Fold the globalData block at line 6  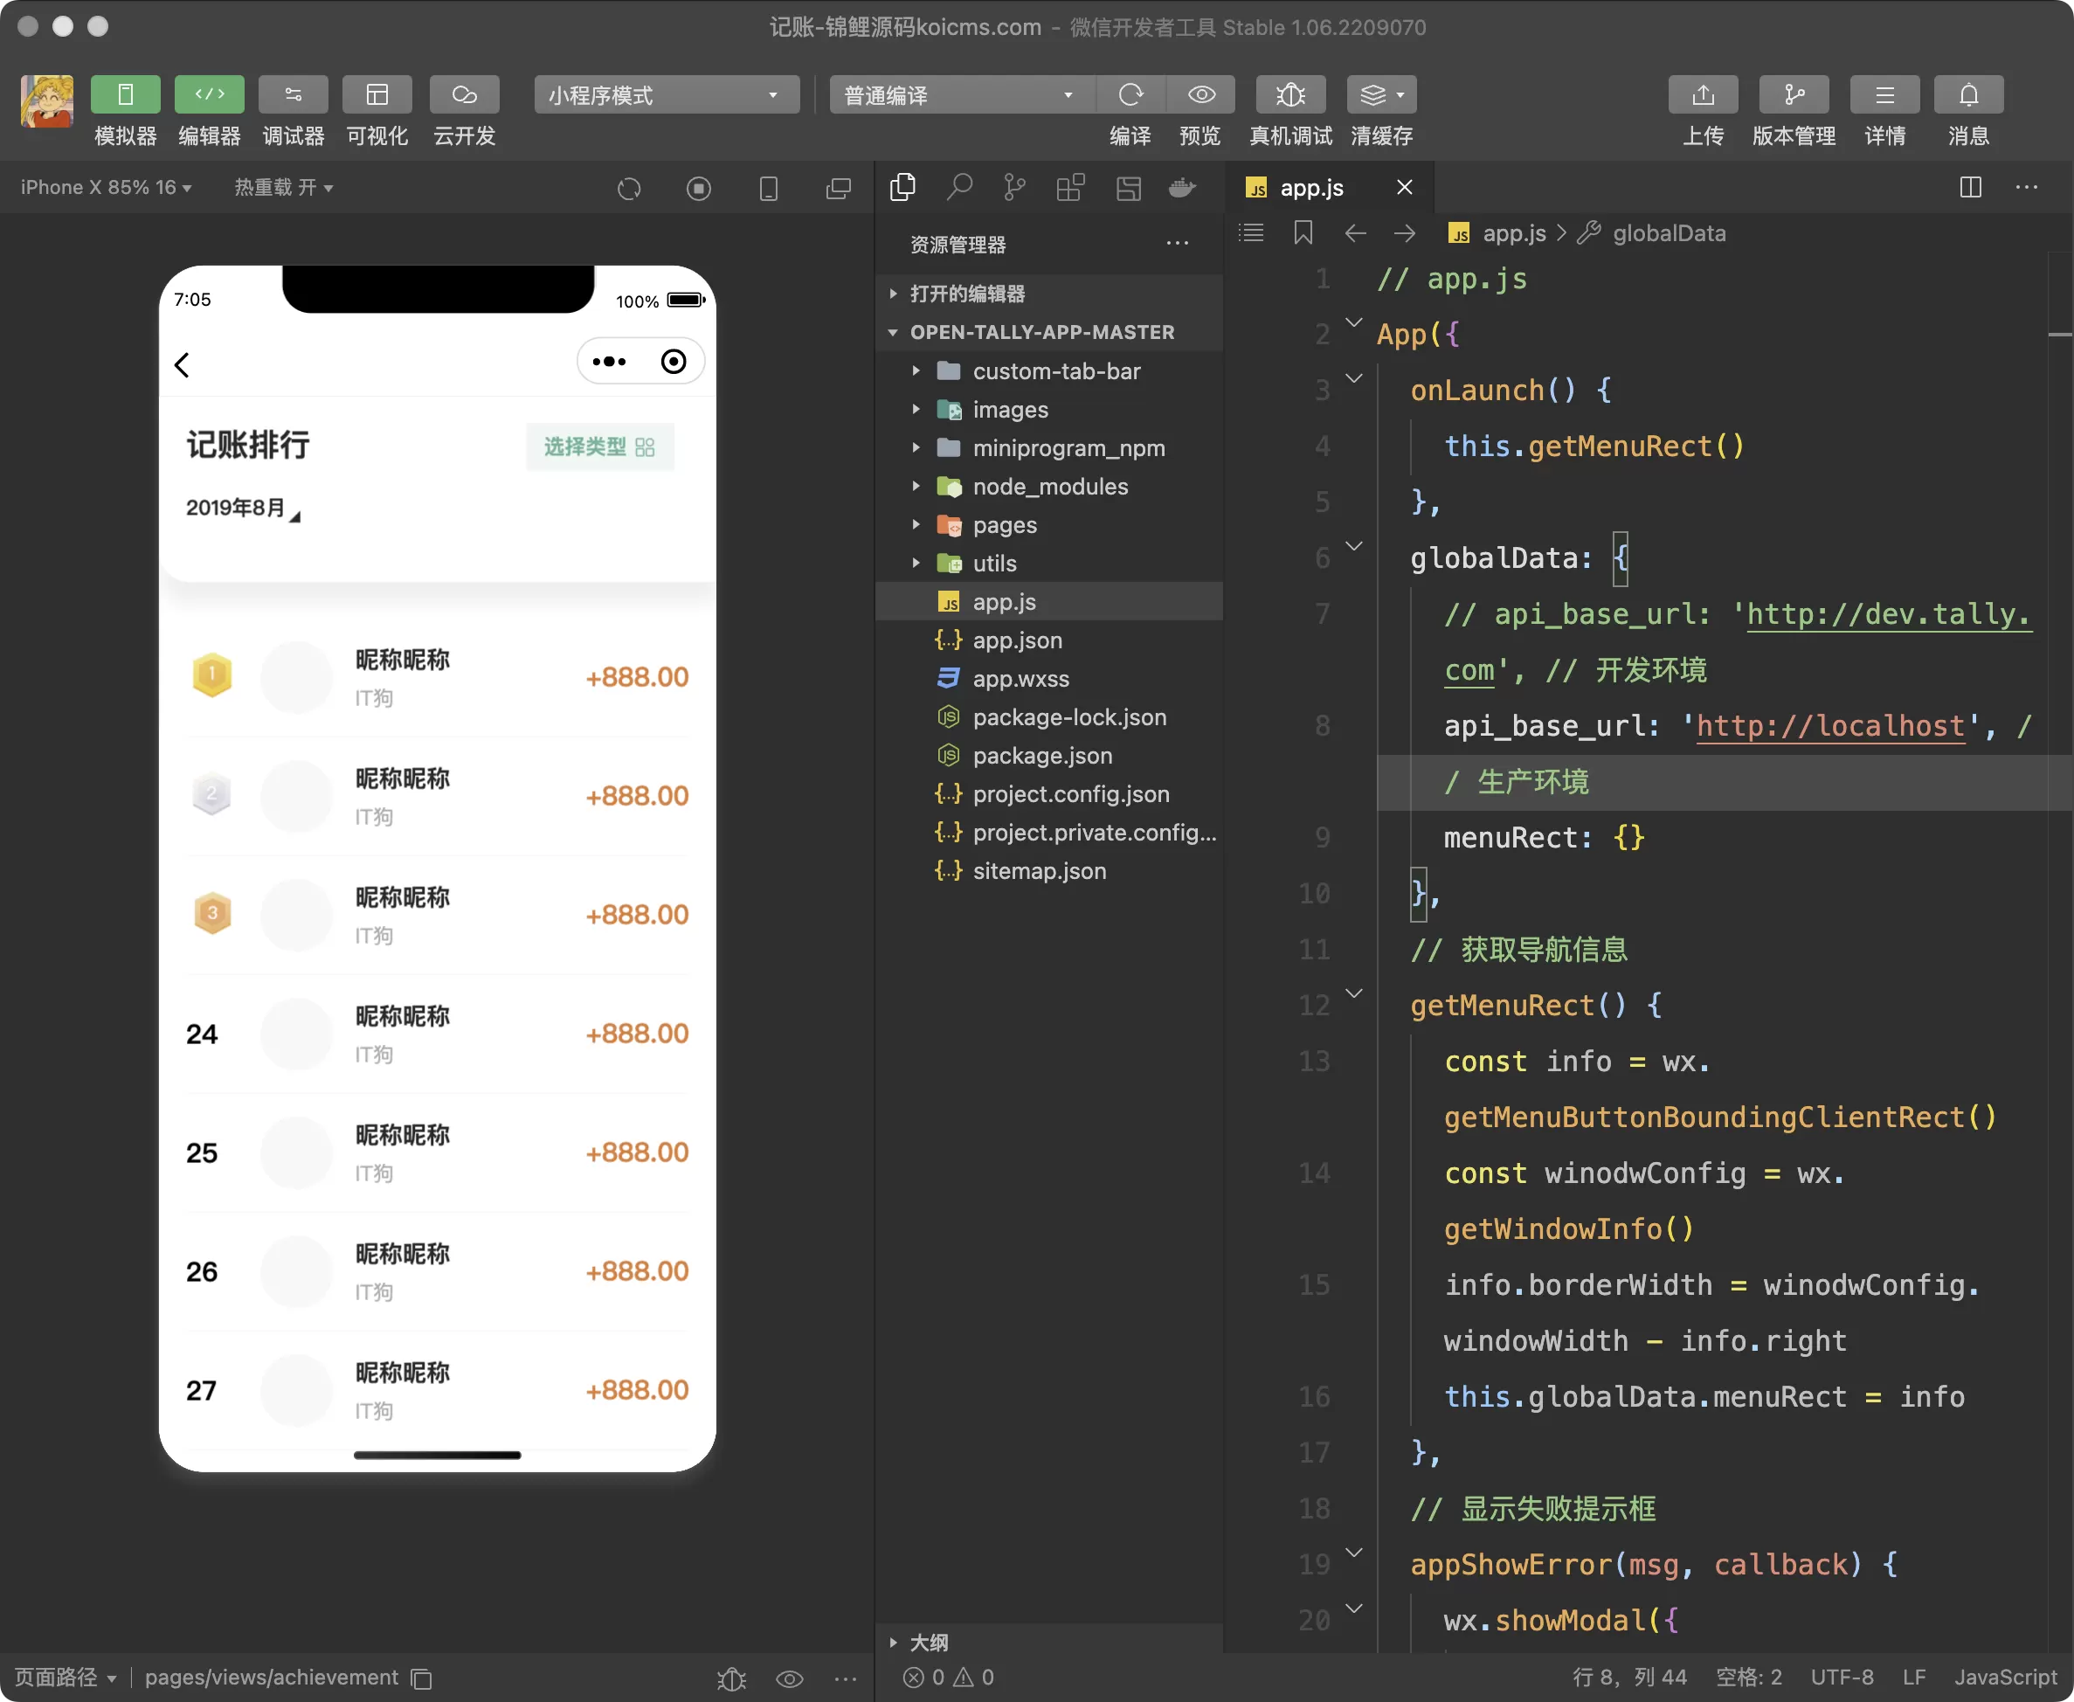tap(1353, 546)
